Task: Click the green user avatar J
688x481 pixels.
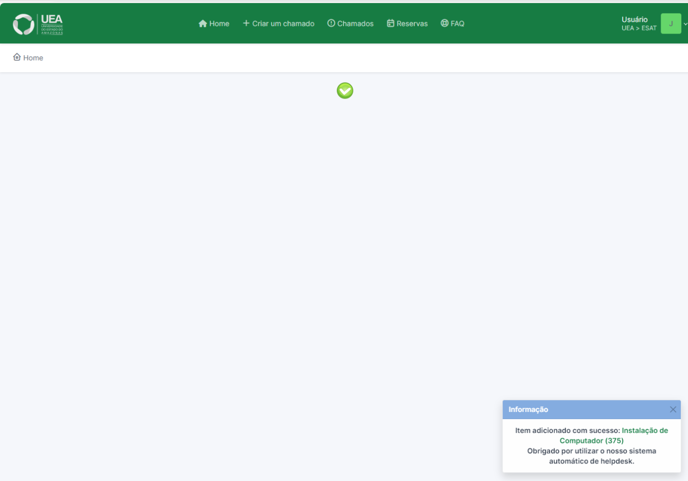Action: click(670, 24)
